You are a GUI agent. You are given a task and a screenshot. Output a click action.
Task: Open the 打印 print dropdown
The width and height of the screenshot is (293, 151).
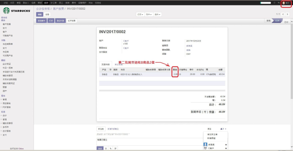click(x=140, y=14)
